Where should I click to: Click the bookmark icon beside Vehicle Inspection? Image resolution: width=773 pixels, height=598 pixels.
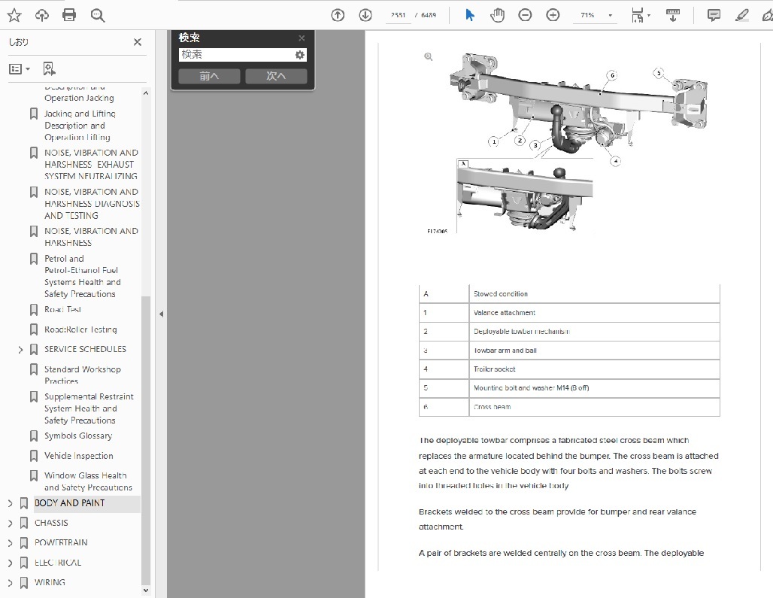pyautogui.click(x=34, y=456)
